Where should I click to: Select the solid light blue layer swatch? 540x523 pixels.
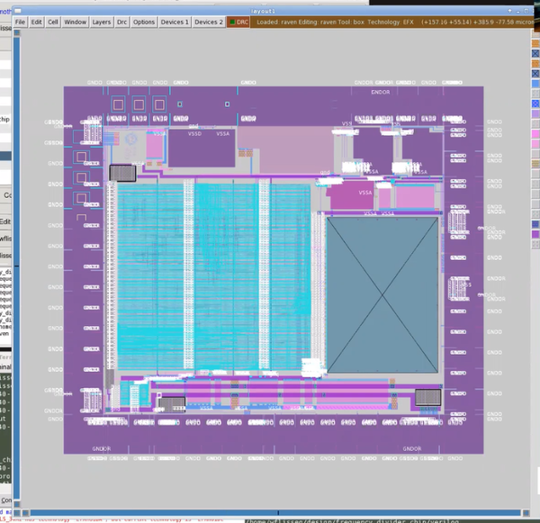[535, 84]
